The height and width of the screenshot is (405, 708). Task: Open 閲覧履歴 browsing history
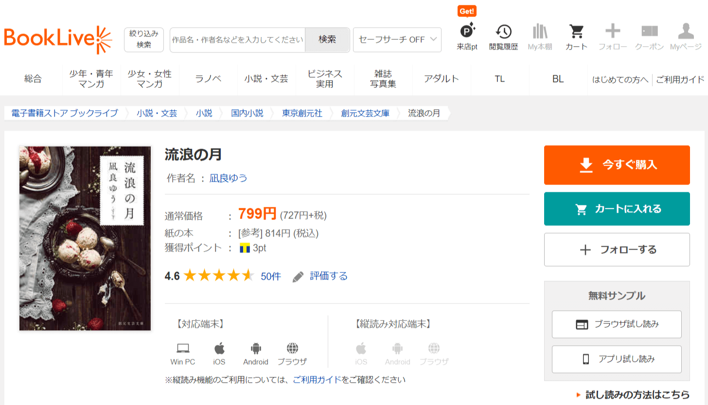click(503, 32)
